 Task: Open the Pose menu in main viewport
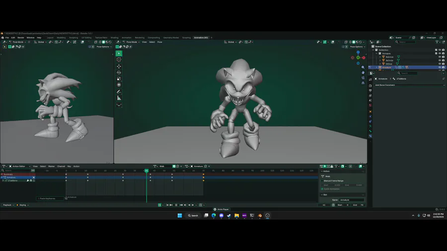tap(159, 42)
